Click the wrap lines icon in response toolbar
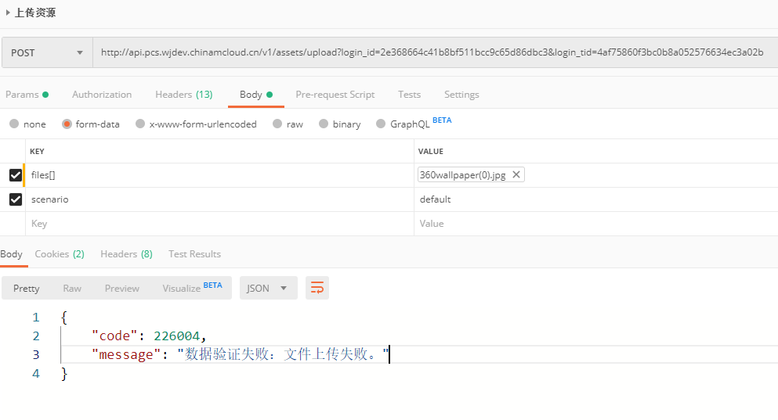The width and height of the screenshot is (778, 420). 317,288
